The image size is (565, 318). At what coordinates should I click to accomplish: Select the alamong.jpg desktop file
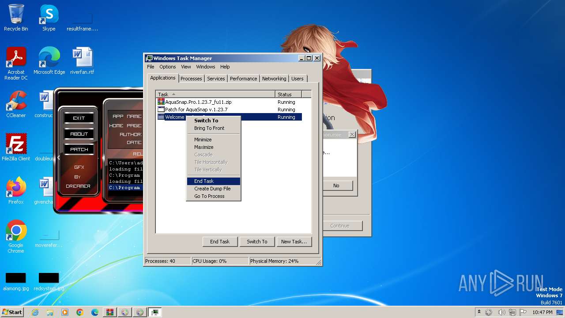point(16,281)
